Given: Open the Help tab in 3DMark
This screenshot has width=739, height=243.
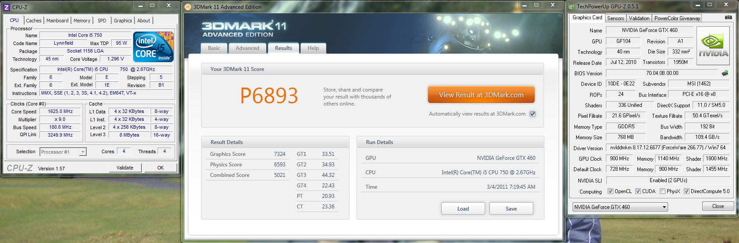Looking at the screenshot, I should pos(313,48).
